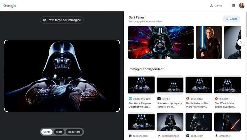Switch to the Testo mode tab
This screenshot has width=247, height=140.
[59, 132]
